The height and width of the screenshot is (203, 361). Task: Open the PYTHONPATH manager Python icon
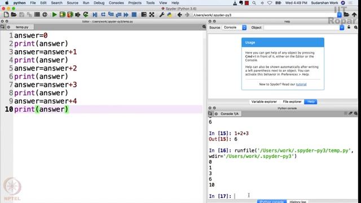pos(169,15)
